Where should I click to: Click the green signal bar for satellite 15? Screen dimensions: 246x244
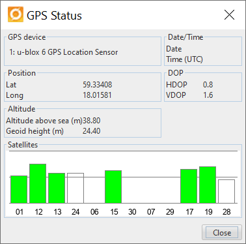tap(113, 187)
